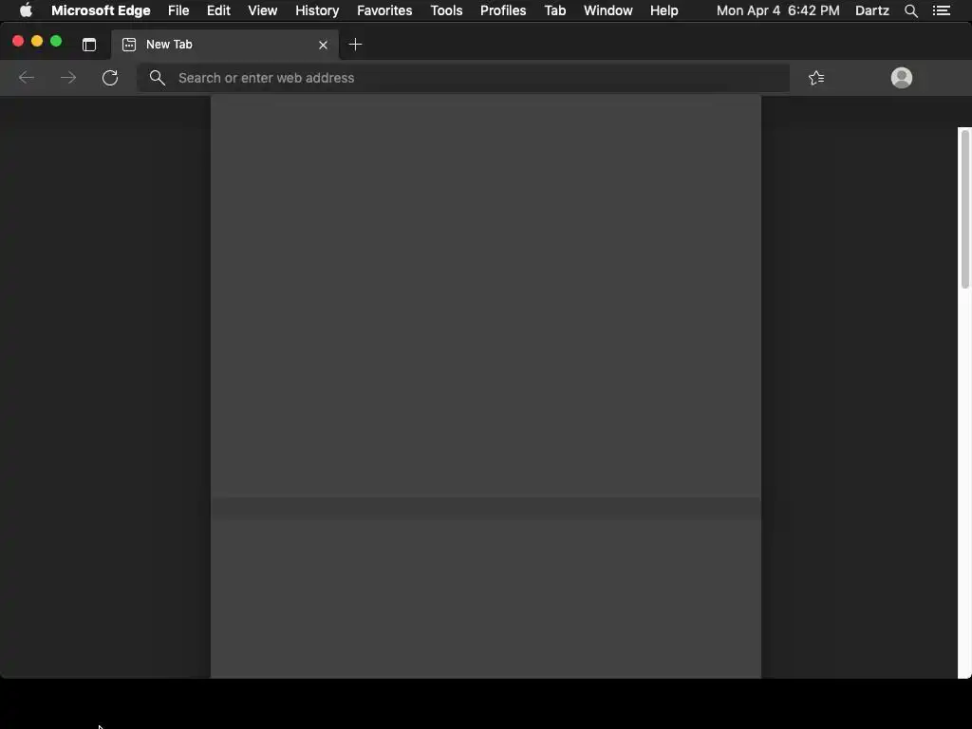Maximize the window with green button
The width and height of the screenshot is (972, 729).
(56, 41)
